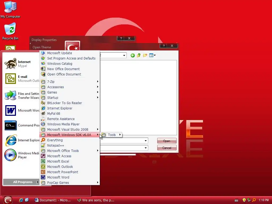This screenshot has width=272, height=204.
Task: Launch Microsoft Outlook from All Programs
Action: 70,167
